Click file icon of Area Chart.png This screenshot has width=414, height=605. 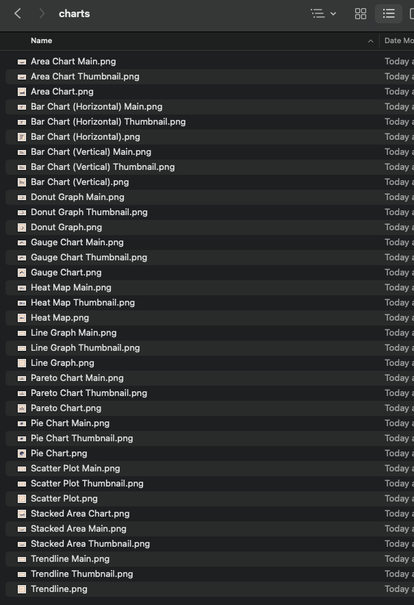pos(22,92)
